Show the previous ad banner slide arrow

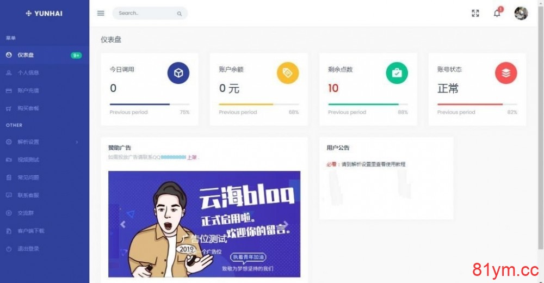coord(123,224)
